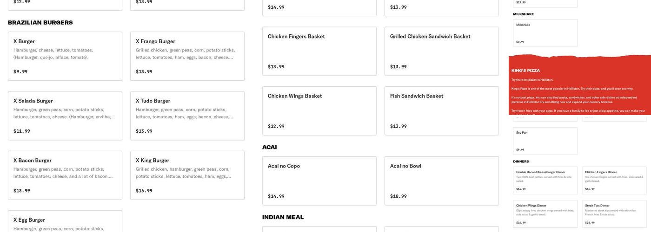Open the X King Burger card
This screenshot has height=232, width=651.
click(187, 175)
